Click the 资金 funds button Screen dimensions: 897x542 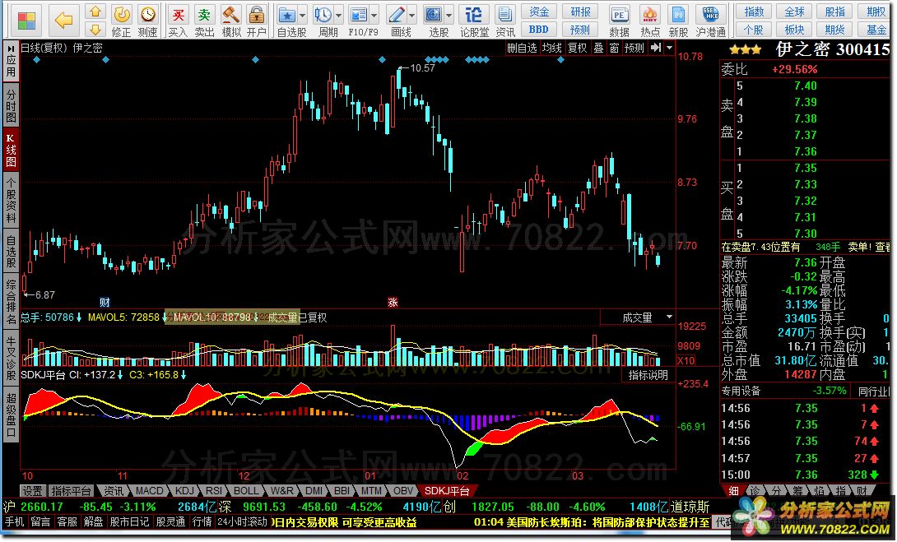(539, 12)
